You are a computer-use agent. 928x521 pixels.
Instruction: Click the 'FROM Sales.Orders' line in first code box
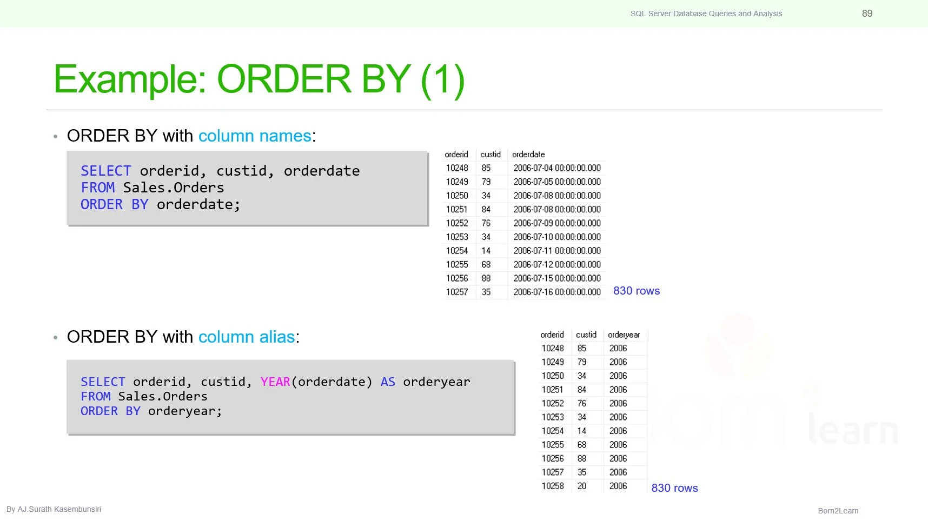[152, 188]
